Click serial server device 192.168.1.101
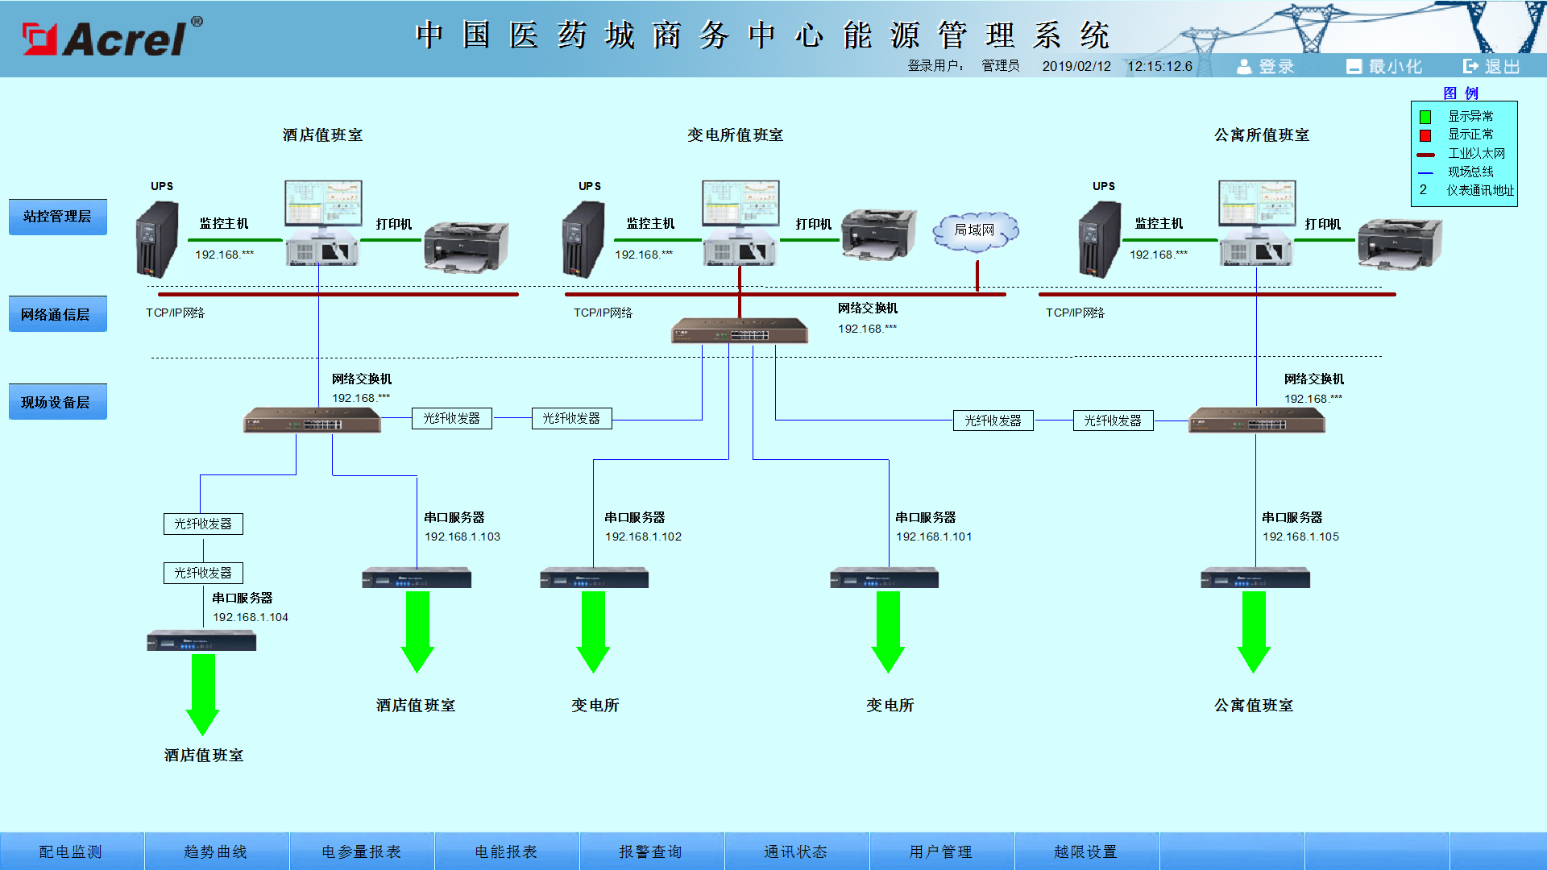 click(x=884, y=578)
